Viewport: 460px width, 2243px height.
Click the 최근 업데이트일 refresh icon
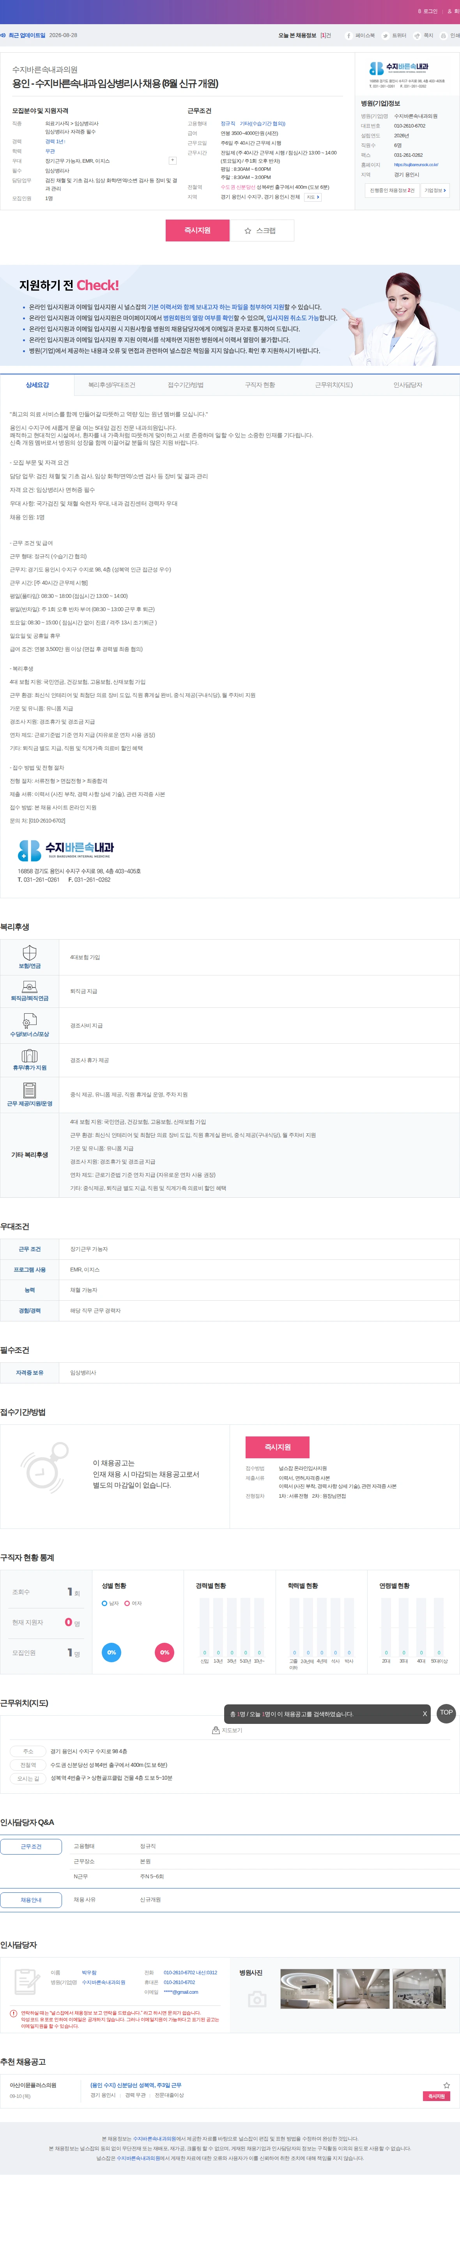pyautogui.click(x=4, y=36)
